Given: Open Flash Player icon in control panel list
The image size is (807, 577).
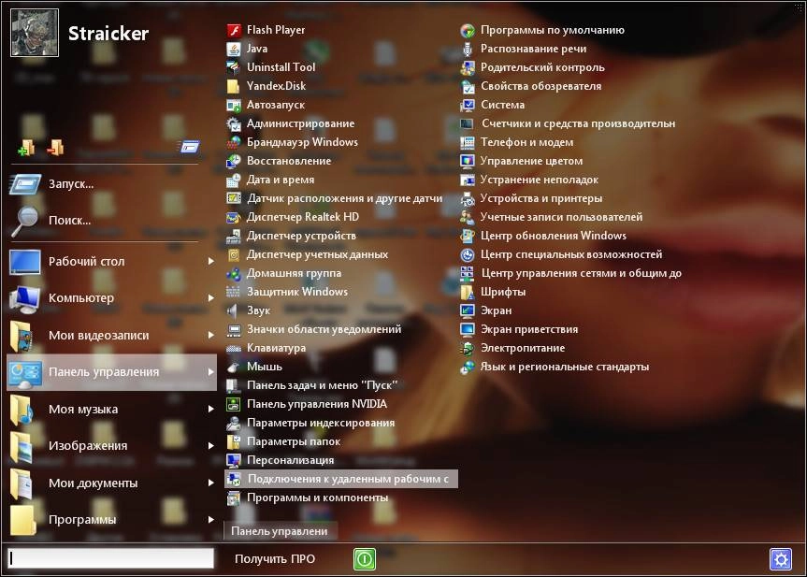Looking at the screenshot, I should (234, 30).
